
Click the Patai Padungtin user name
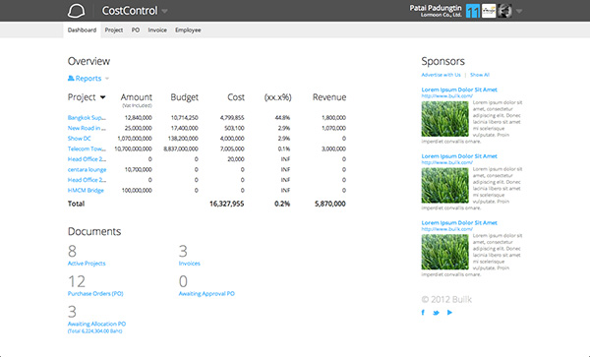click(436, 8)
